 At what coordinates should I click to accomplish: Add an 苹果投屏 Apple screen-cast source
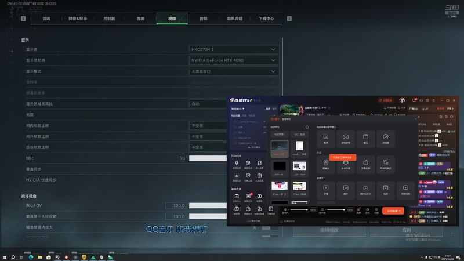point(365,164)
